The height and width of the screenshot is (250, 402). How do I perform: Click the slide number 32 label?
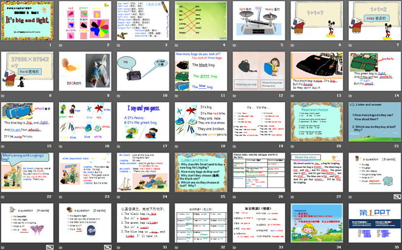pyautogui.click(x=223, y=247)
